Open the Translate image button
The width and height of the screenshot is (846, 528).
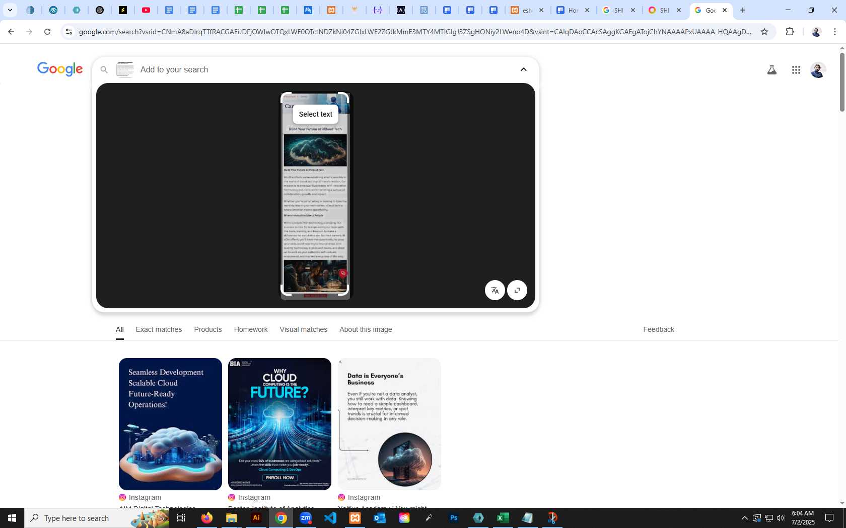495,290
